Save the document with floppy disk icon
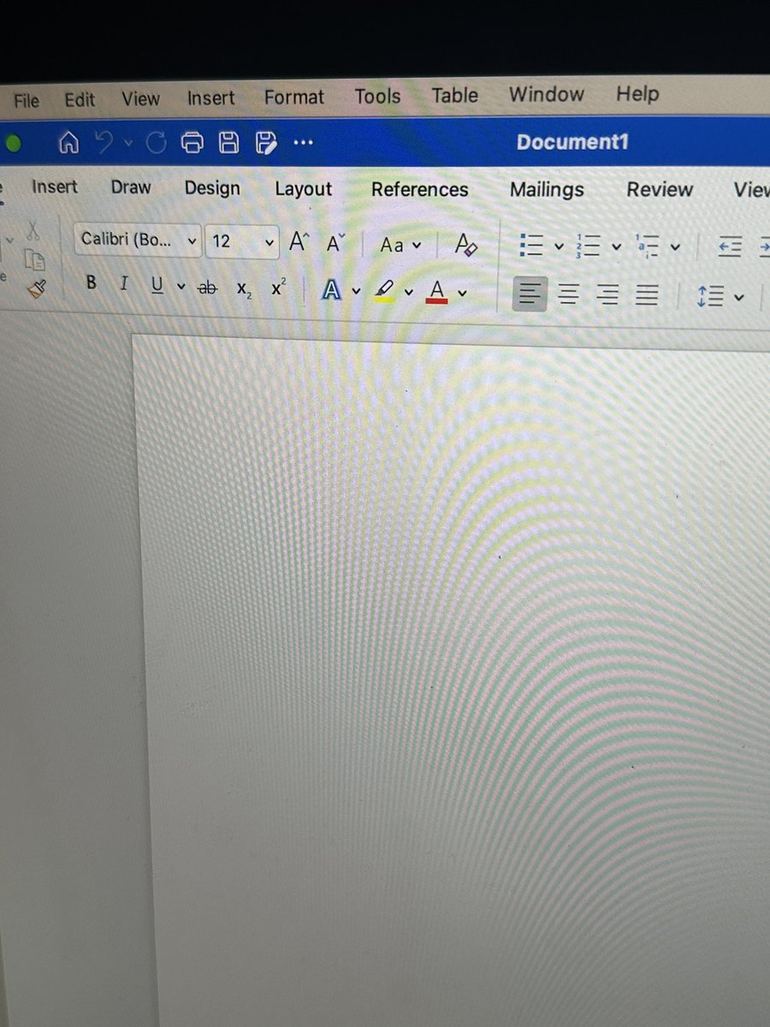Screen dimensions: 770x1027 tap(228, 143)
